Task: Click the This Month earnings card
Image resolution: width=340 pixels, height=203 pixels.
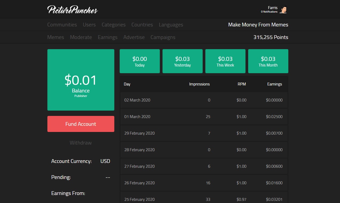Action: pyautogui.click(x=268, y=61)
